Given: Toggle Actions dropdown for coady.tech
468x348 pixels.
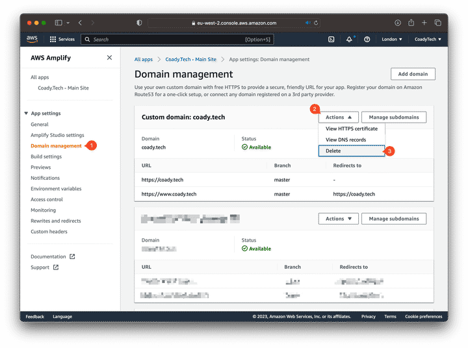Looking at the screenshot, I should click(x=338, y=118).
